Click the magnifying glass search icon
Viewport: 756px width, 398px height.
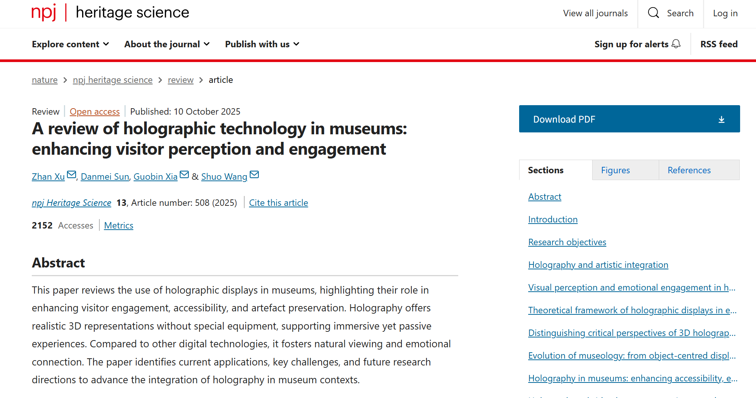[653, 13]
